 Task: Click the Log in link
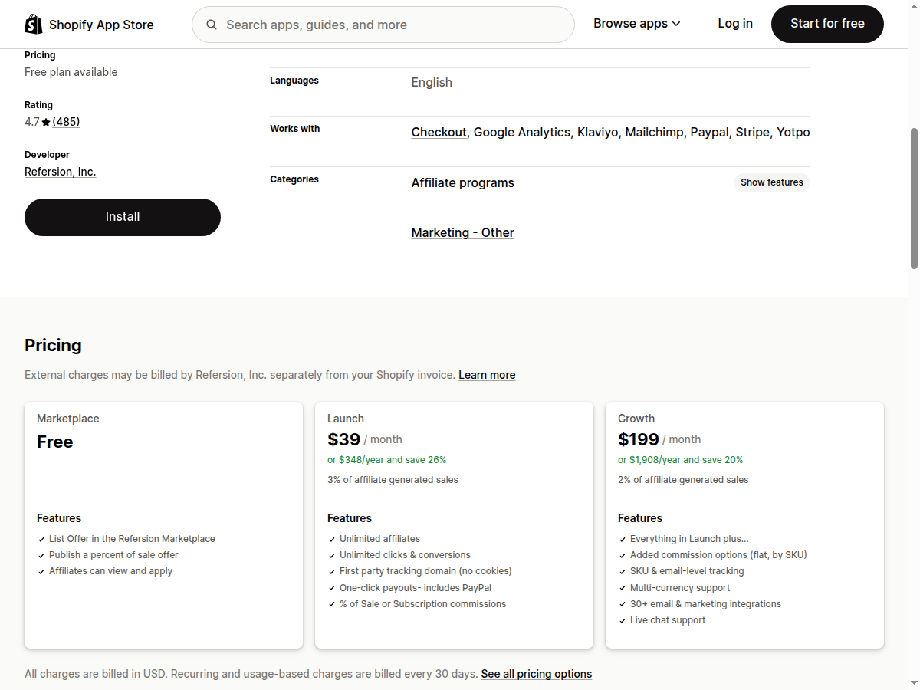coord(735,24)
